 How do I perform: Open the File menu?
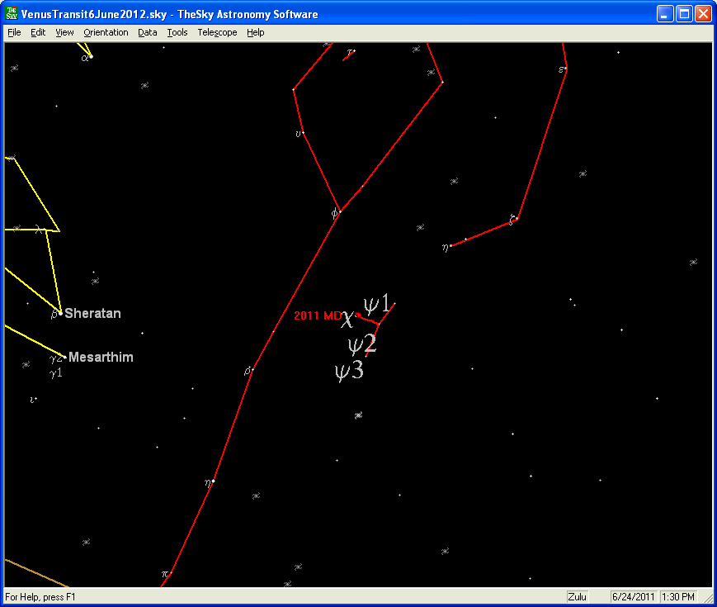[14, 32]
